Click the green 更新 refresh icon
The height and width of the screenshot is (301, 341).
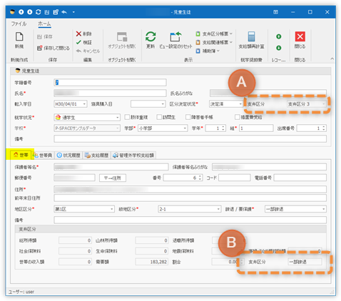(151, 36)
